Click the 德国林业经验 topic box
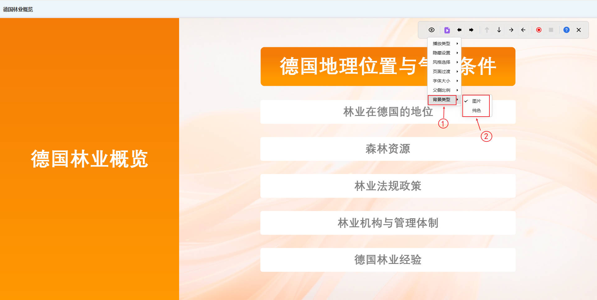The height and width of the screenshot is (300, 597). 388,260
